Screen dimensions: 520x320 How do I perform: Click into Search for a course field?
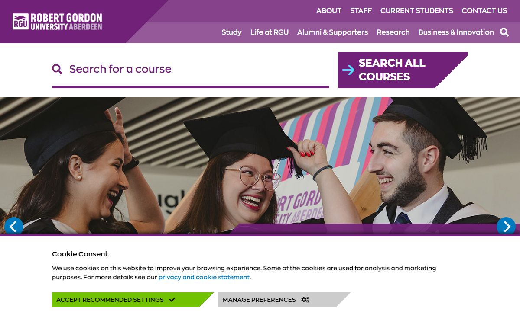(x=191, y=70)
